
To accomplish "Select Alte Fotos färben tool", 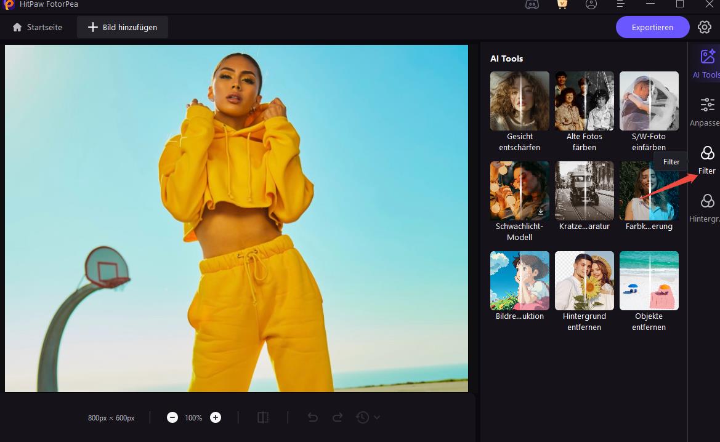I will coord(584,101).
